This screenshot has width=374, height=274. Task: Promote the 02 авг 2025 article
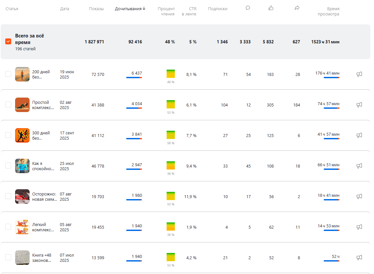[x=359, y=105]
